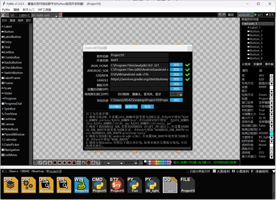Viewport: 276px width, 200px height.
Task: Enable 只显示界面文件 checkbox
Action: (x=187, y=171)
